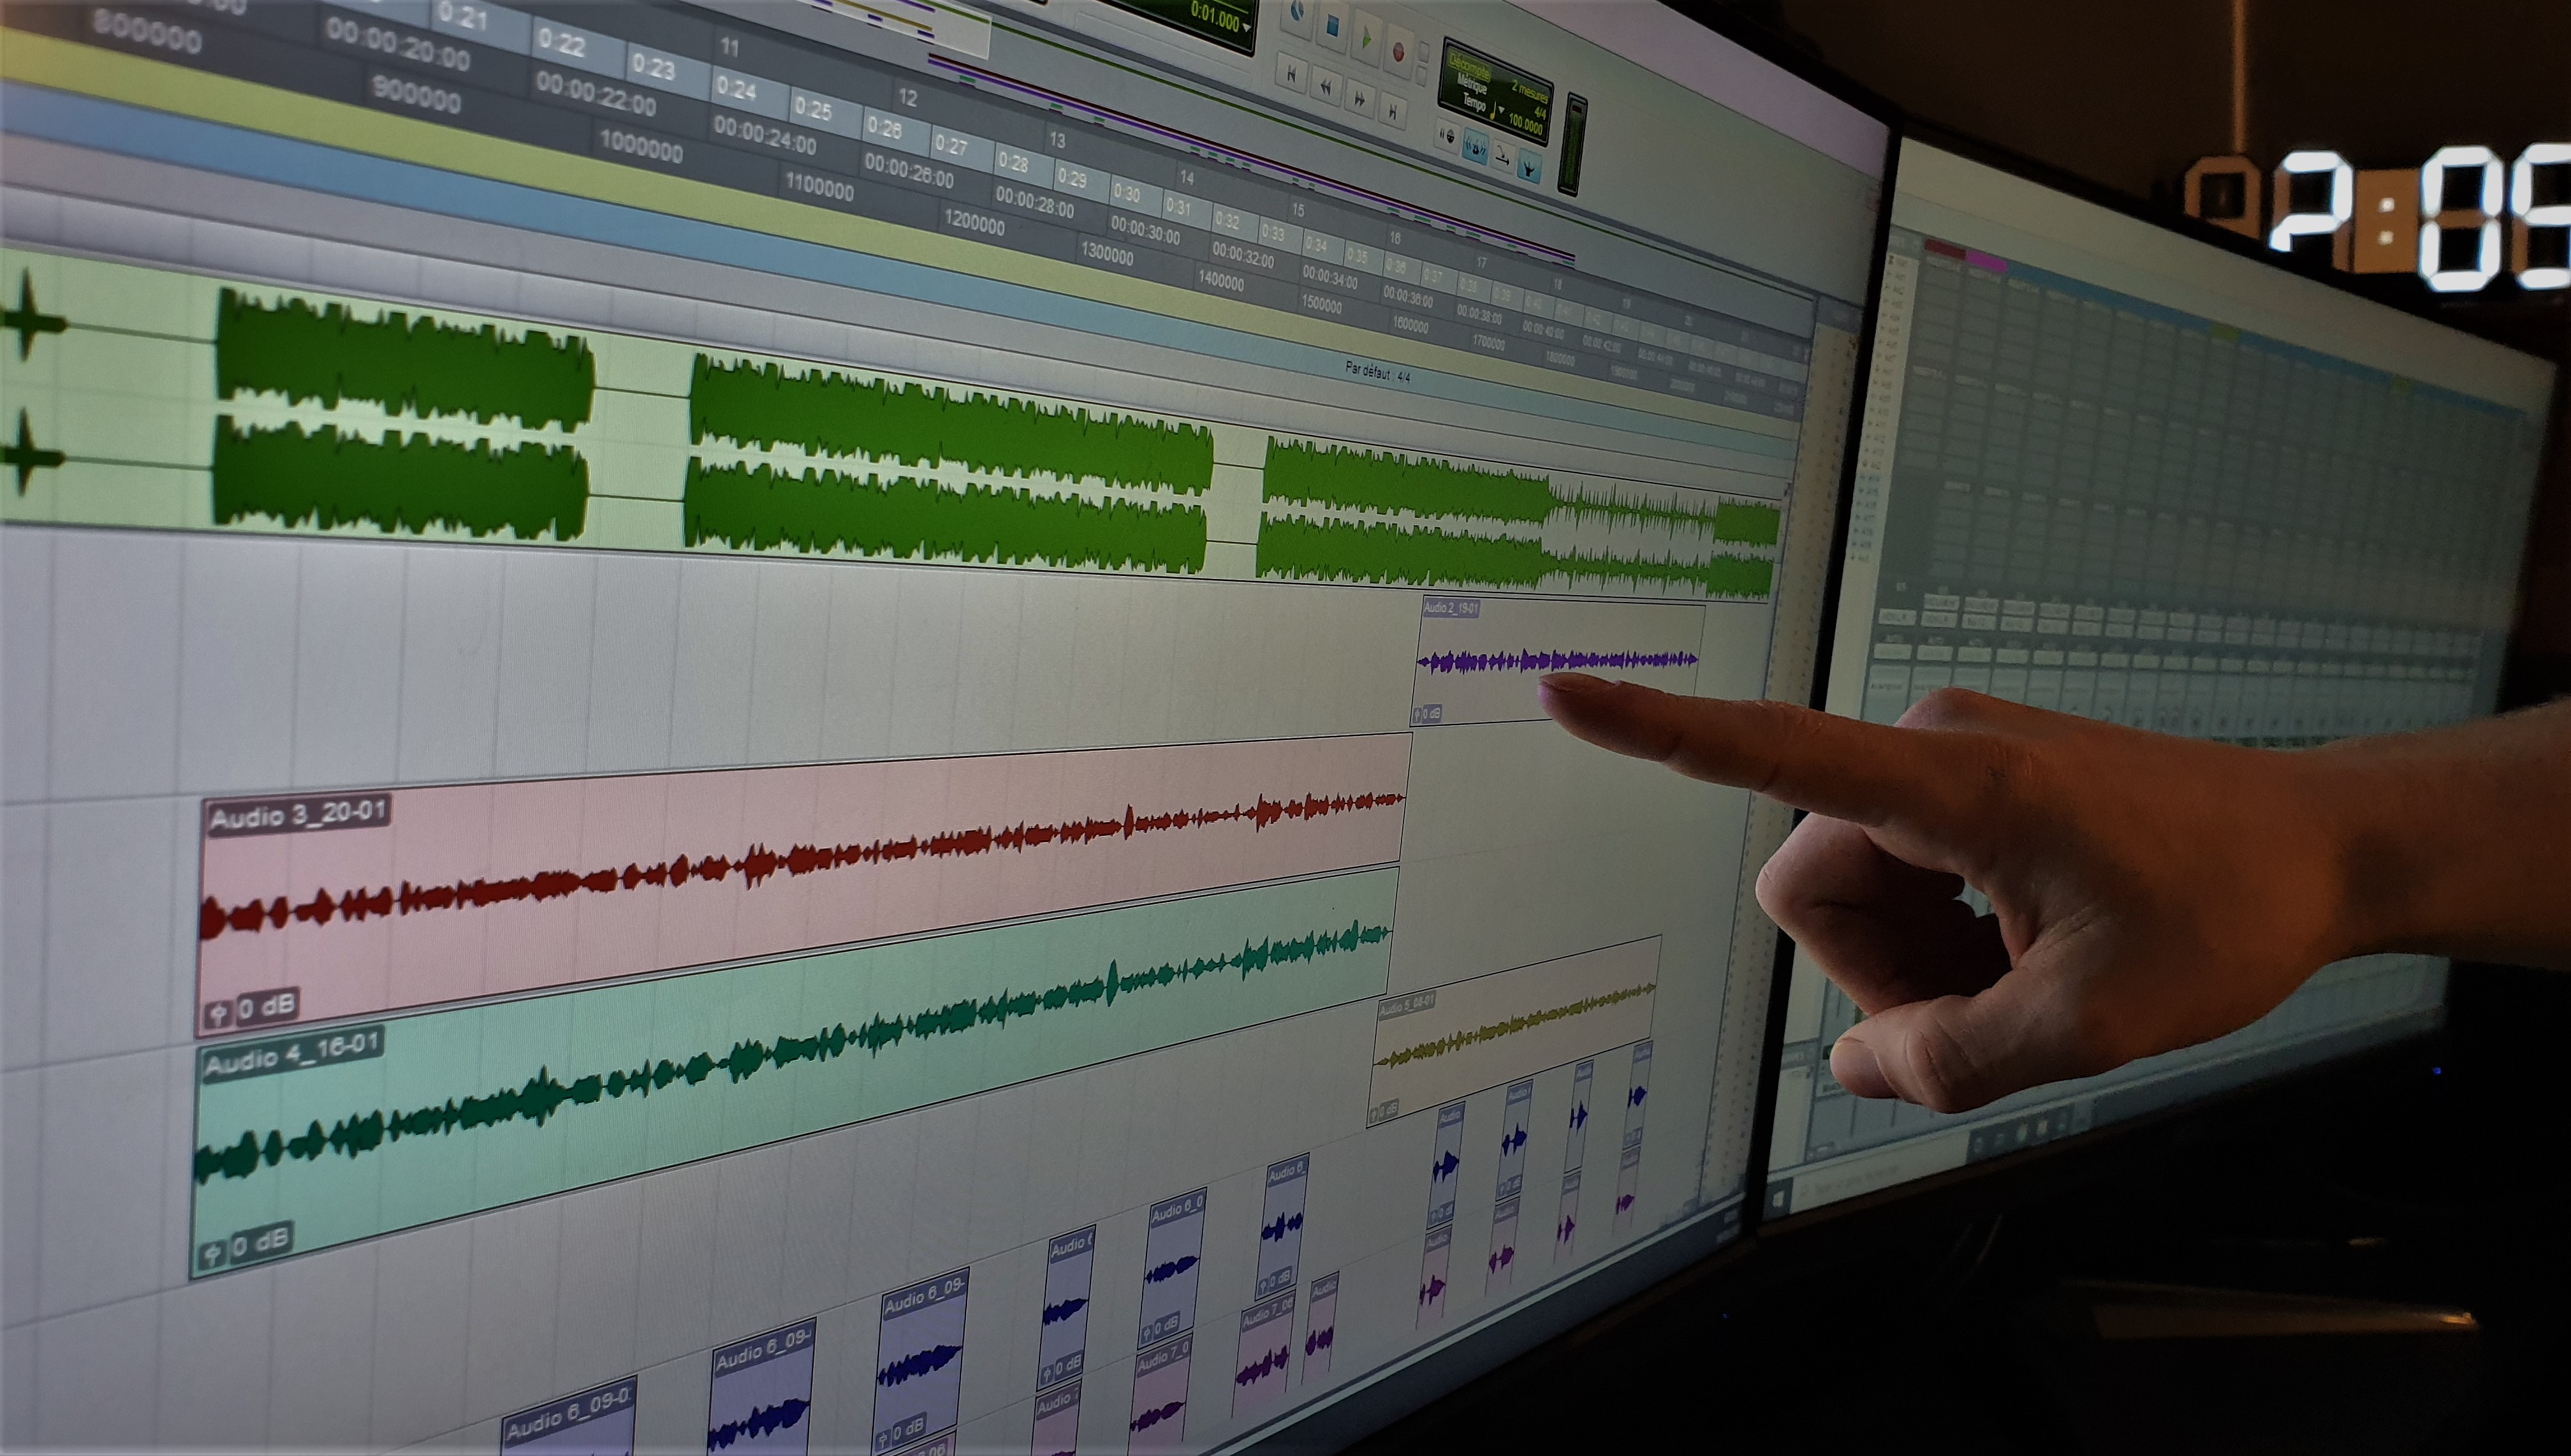This screenshot has width=2571, height=1456.
Task: Toggle the highlighted metronome click button
Action: pyautogui.click(x=1476, y=146)
